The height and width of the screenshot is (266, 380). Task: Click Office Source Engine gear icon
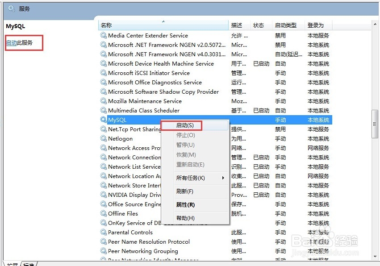click(104, 204)
